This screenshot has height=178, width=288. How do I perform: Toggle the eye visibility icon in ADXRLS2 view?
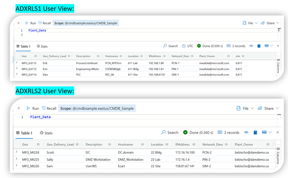[x=246, y=132]
